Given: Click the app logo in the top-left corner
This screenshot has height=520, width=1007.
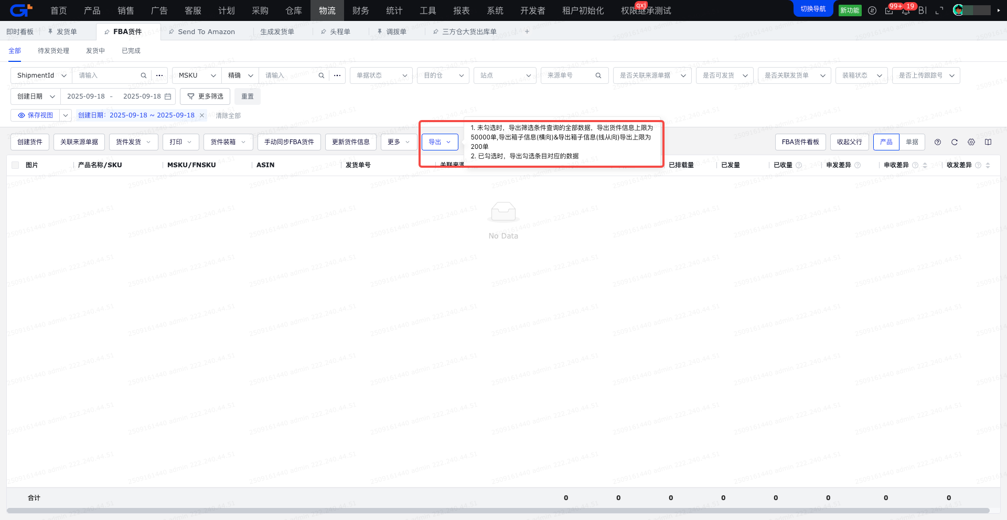Looking at the screenshot, I should click(x=21, y=10).
